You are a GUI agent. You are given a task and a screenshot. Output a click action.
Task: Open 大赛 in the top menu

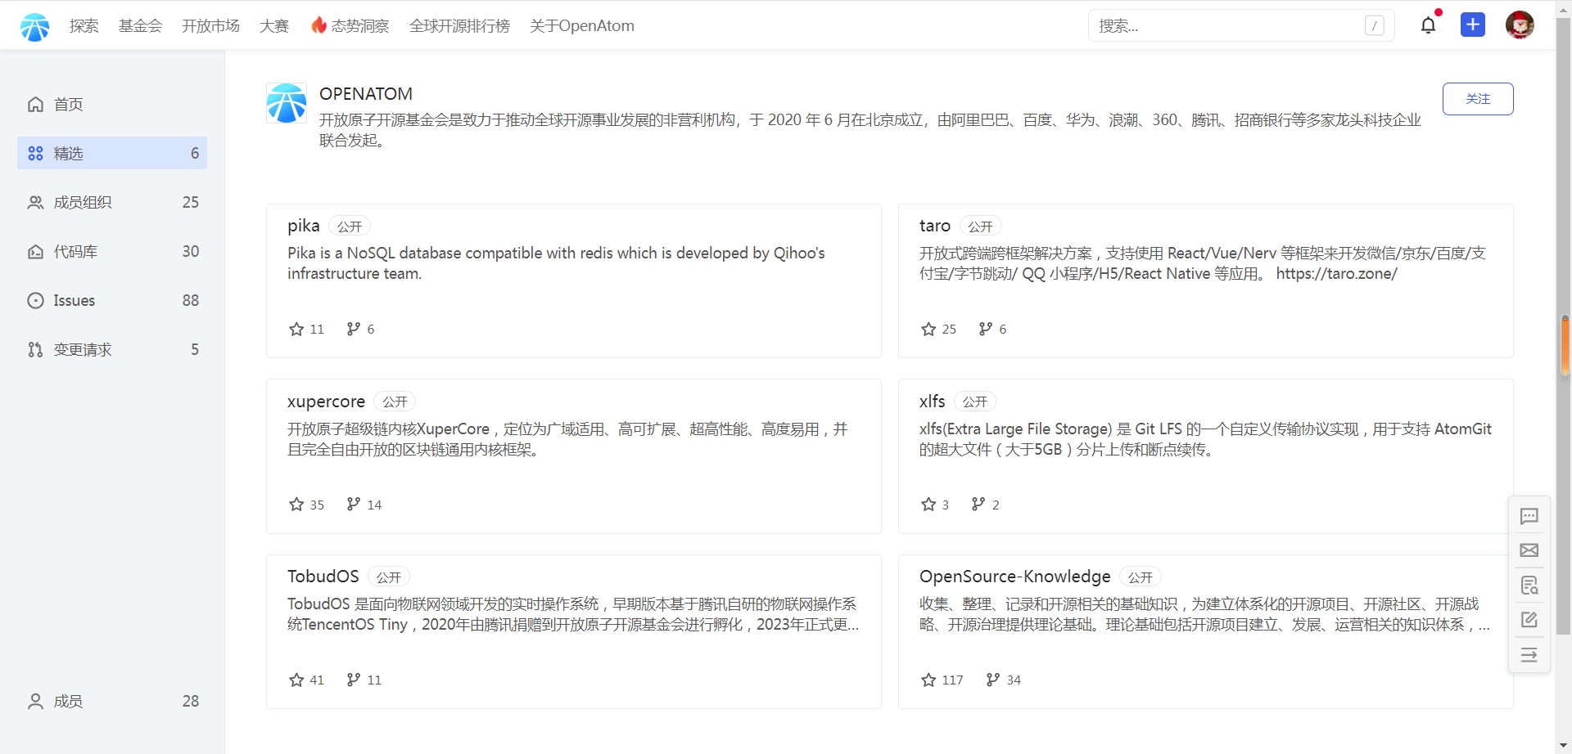coord(274,26)
